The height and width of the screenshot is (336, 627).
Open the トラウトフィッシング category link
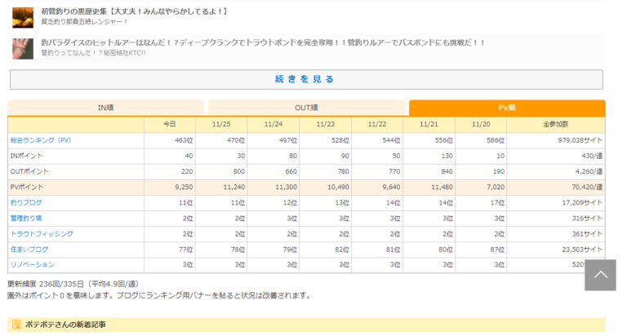(x=38, y=233)
